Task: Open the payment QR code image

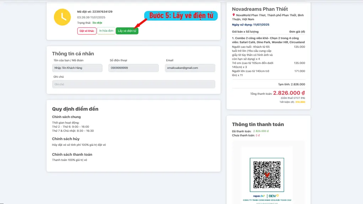Action: [267, 173]
